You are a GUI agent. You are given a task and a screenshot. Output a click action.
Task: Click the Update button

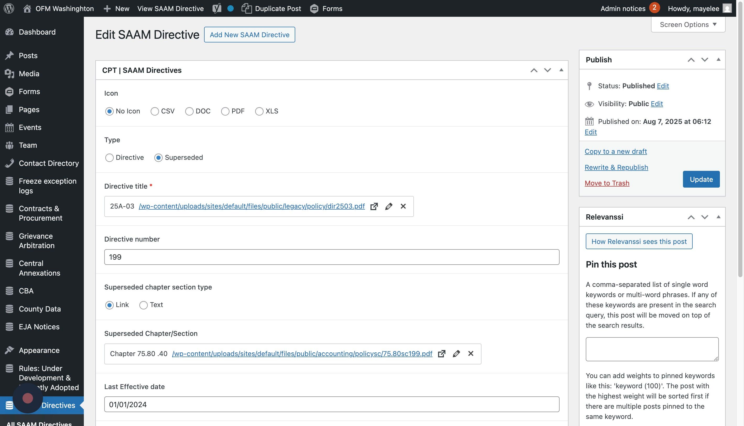tap(701, 179)
